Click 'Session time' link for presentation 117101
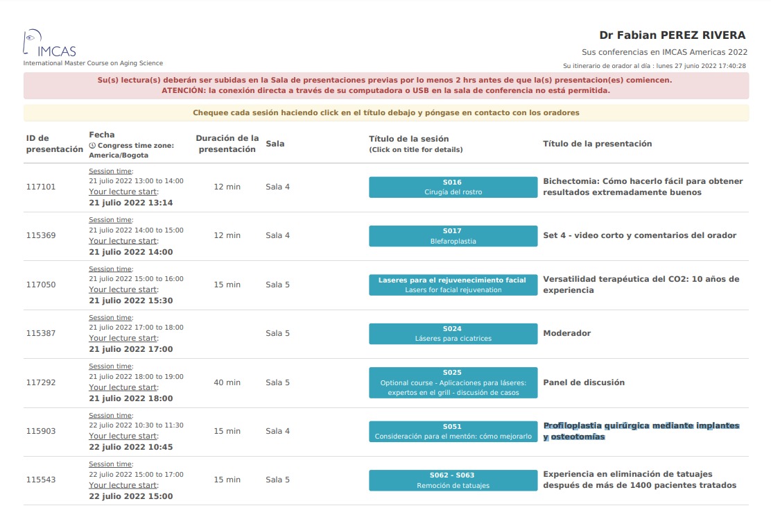The width and height of the screenshot is (771, 524). 110,171
